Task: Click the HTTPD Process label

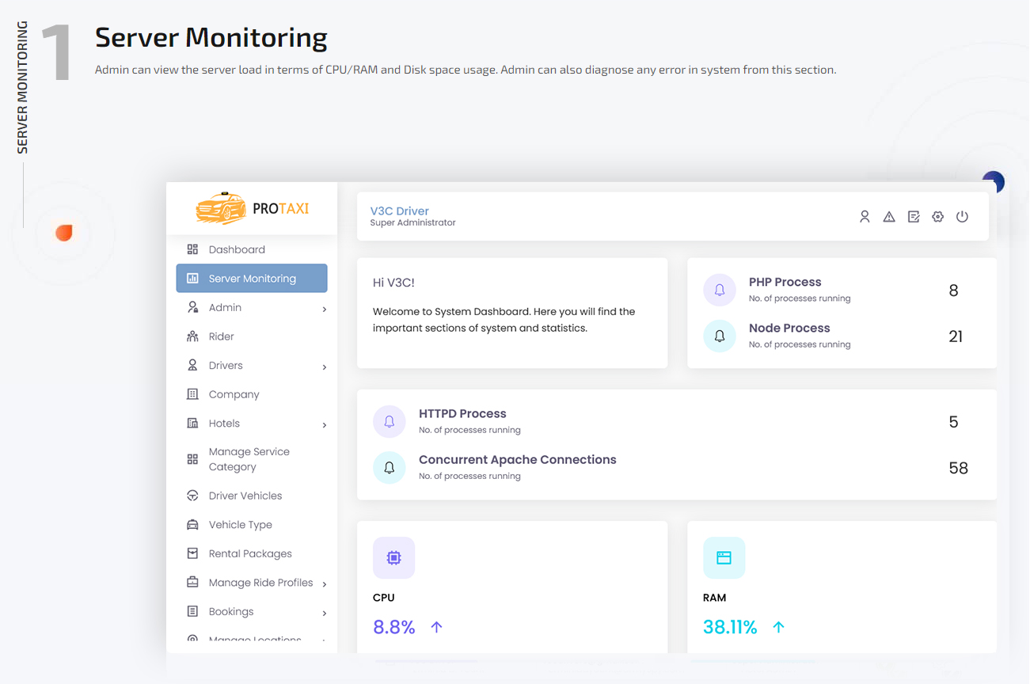Action: coord(462,413)
